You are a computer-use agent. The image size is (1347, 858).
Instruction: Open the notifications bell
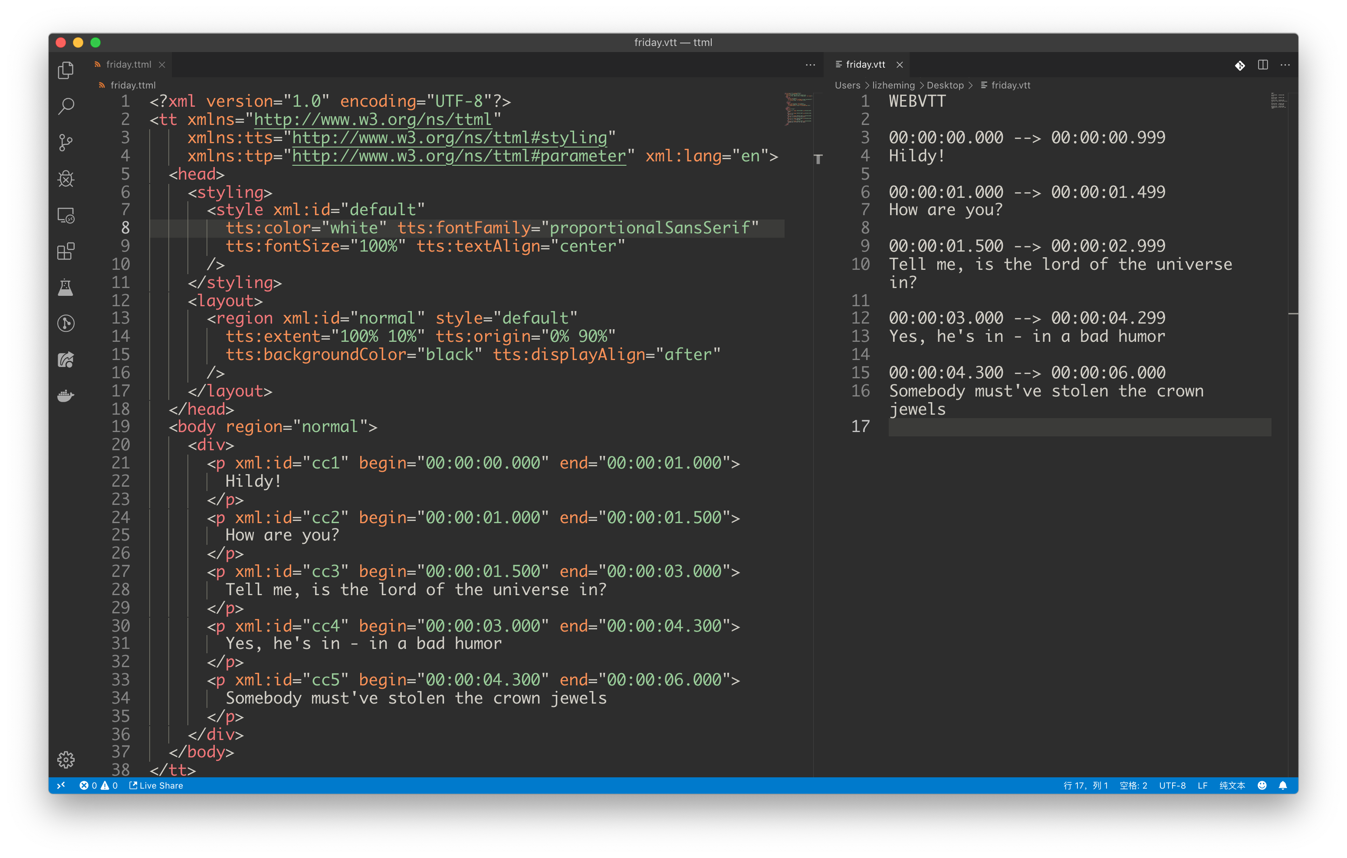tap(1283, 785)
